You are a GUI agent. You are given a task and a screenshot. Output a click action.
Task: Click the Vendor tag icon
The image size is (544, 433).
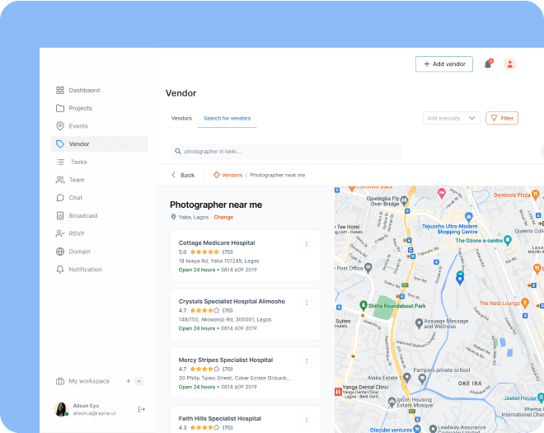point(60,144)
